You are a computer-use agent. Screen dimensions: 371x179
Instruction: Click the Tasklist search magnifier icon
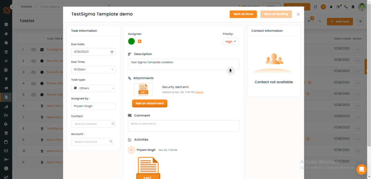[320, 21]
